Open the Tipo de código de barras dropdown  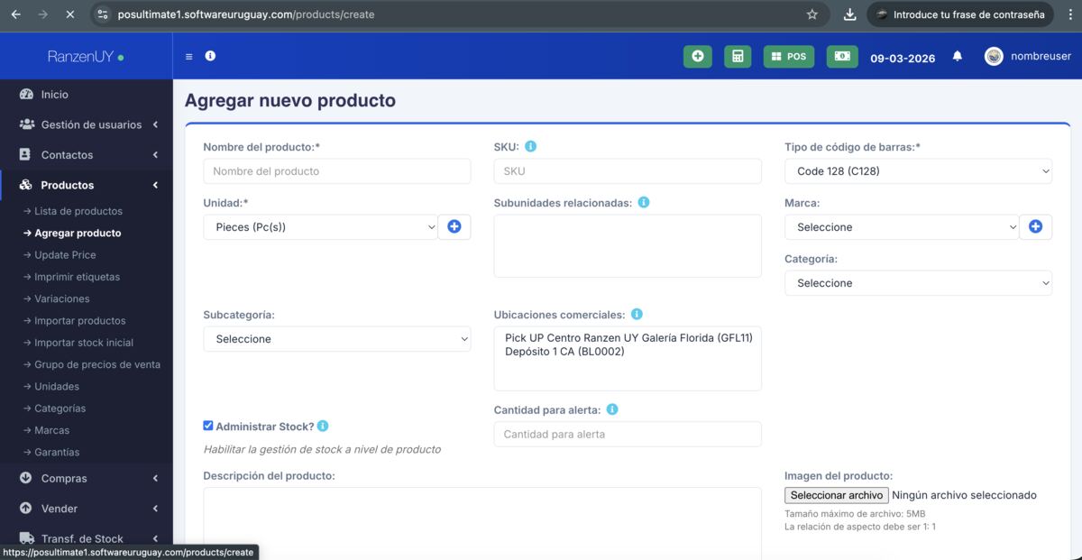[918, 171]
